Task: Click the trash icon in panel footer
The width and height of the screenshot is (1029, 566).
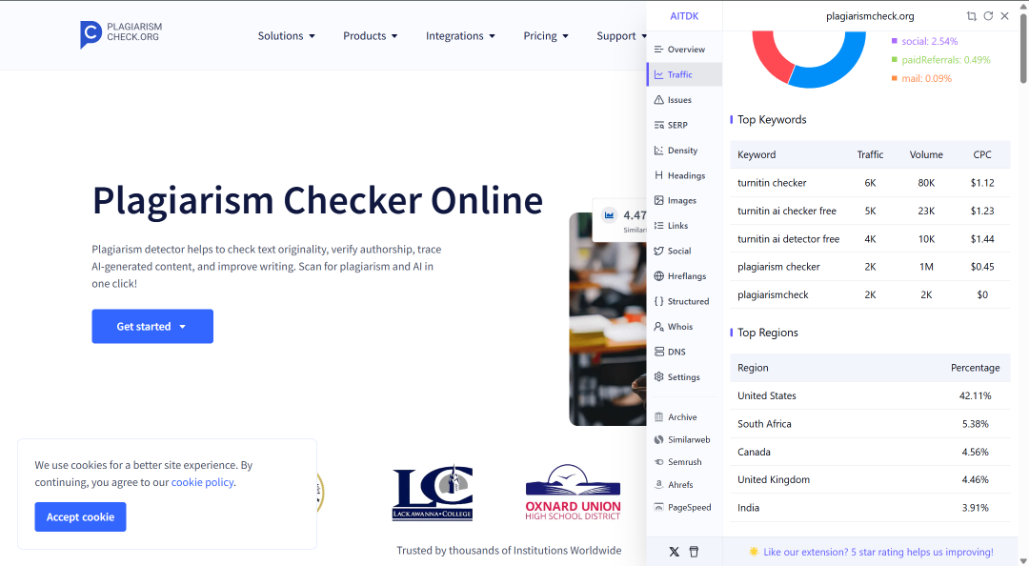Action: click(694, 552)
